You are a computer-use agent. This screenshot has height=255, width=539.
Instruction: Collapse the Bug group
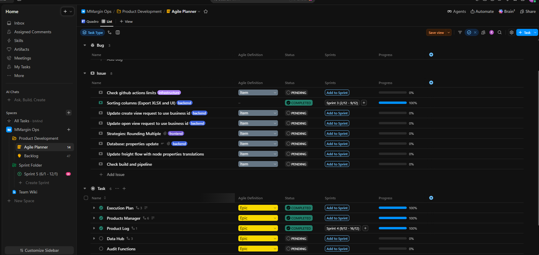coord(85,45)
